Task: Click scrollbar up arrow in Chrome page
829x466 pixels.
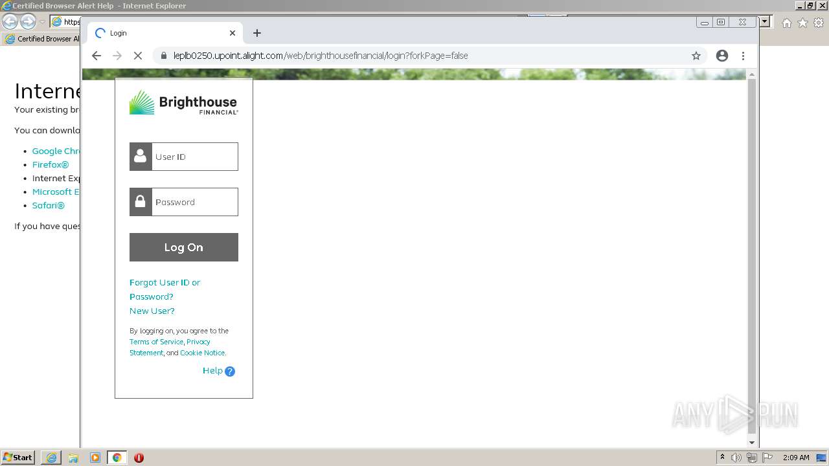Action: [752, 75]
